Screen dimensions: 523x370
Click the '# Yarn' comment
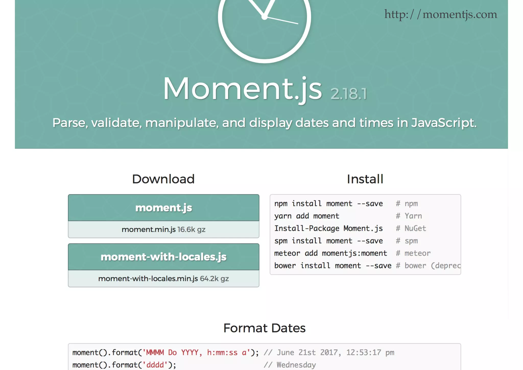click(409, 216)
